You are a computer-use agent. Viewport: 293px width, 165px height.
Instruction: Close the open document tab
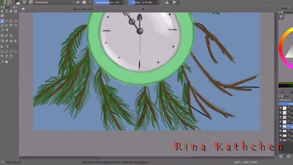pos(143,9)
